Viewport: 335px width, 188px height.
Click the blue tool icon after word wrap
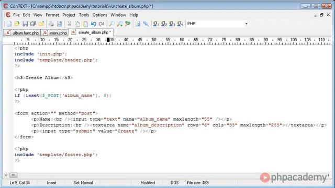pyautogui.click(x=146, y=23)
